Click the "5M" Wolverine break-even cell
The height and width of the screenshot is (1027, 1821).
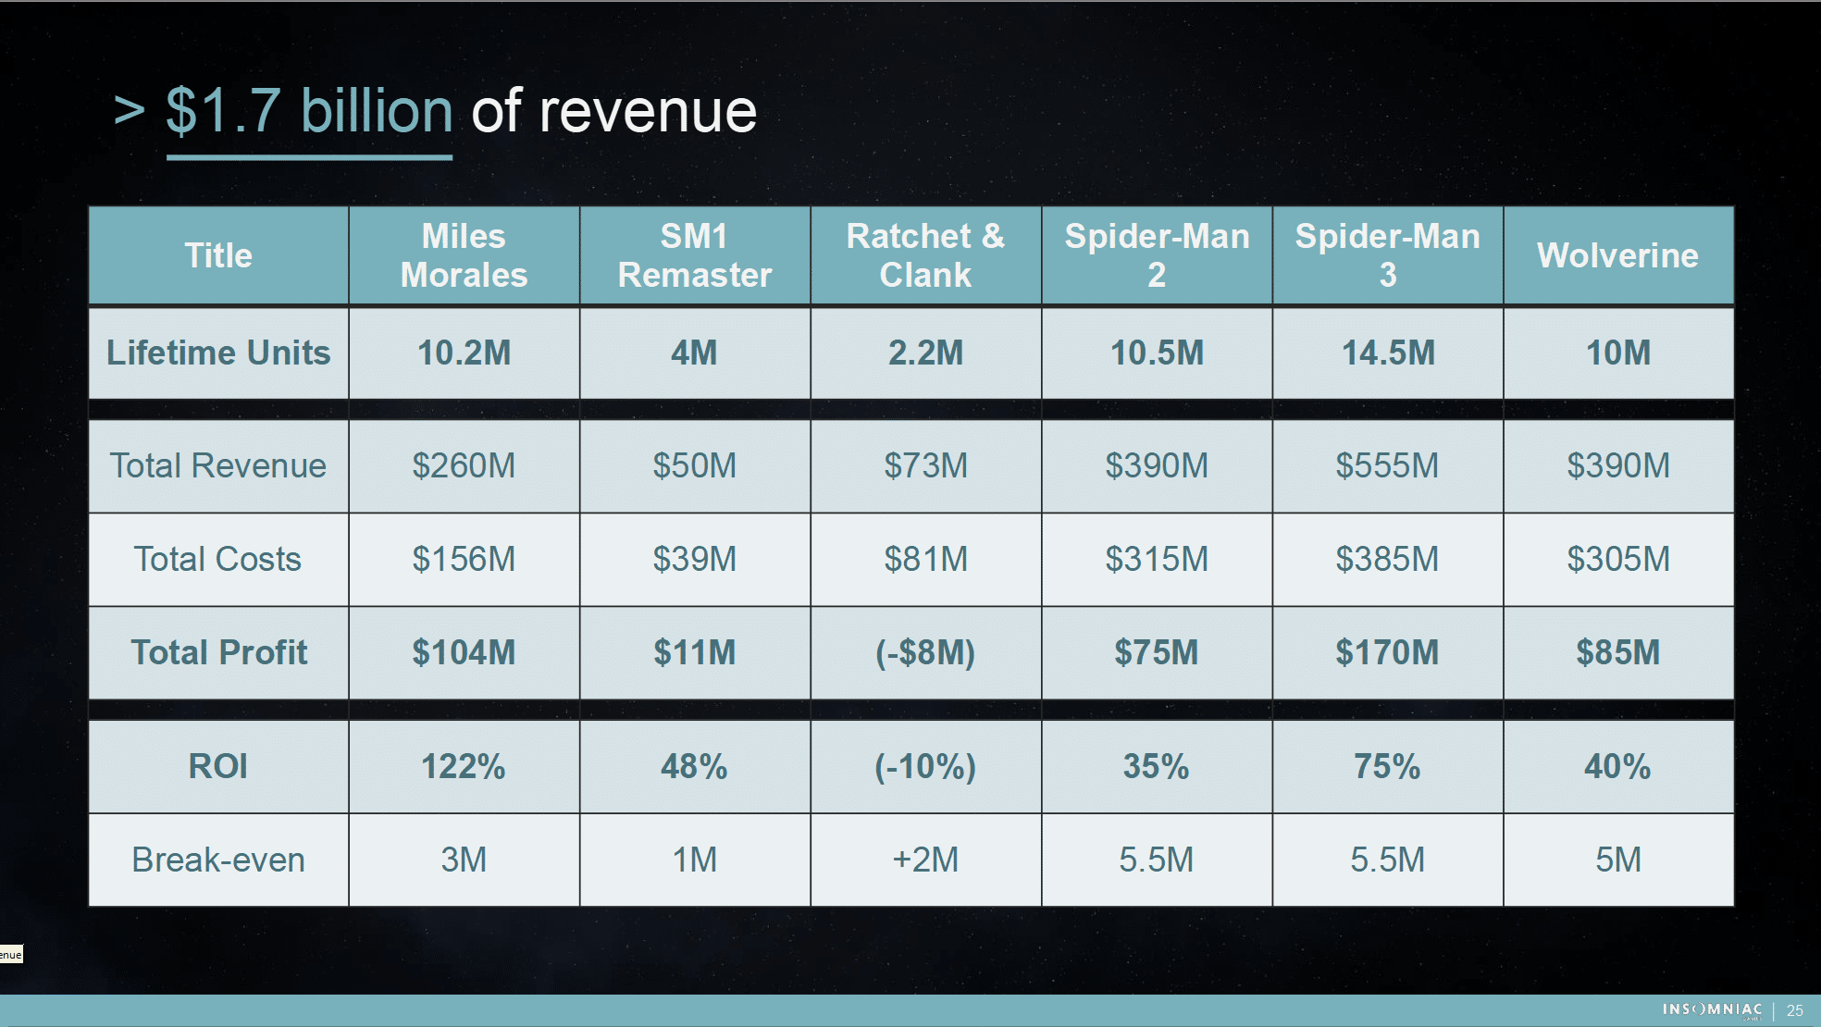[1618, 860]
